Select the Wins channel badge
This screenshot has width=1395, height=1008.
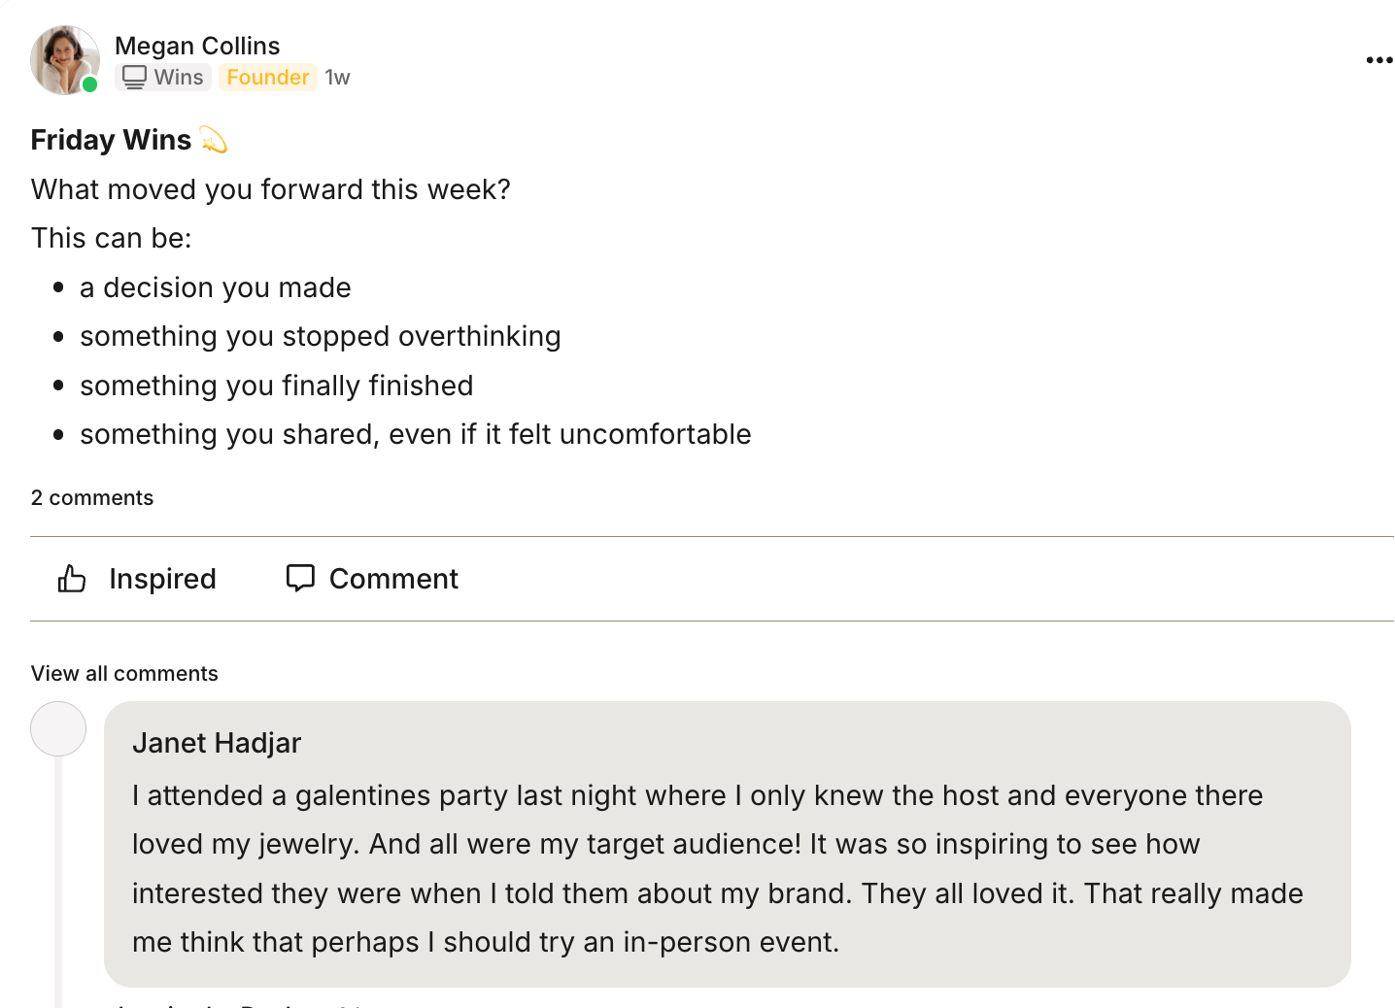[x=162, y=77]
